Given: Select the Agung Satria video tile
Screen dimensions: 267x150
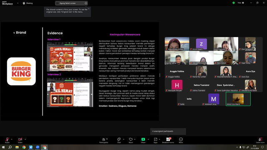Looking at the screenshot, I should tap(177, 57).
